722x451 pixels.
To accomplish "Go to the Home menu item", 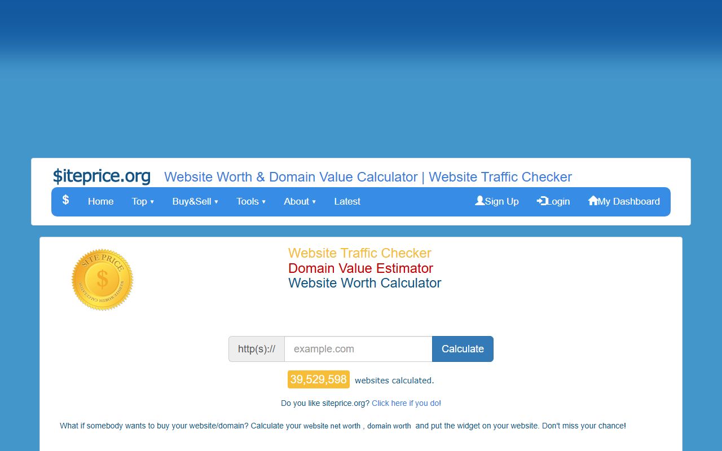I will pos(101,201).
